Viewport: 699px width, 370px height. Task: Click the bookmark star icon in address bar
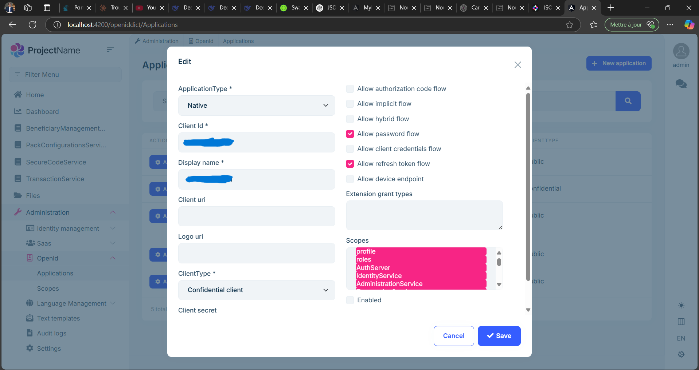pyautogui.click(x=569, y=25)
